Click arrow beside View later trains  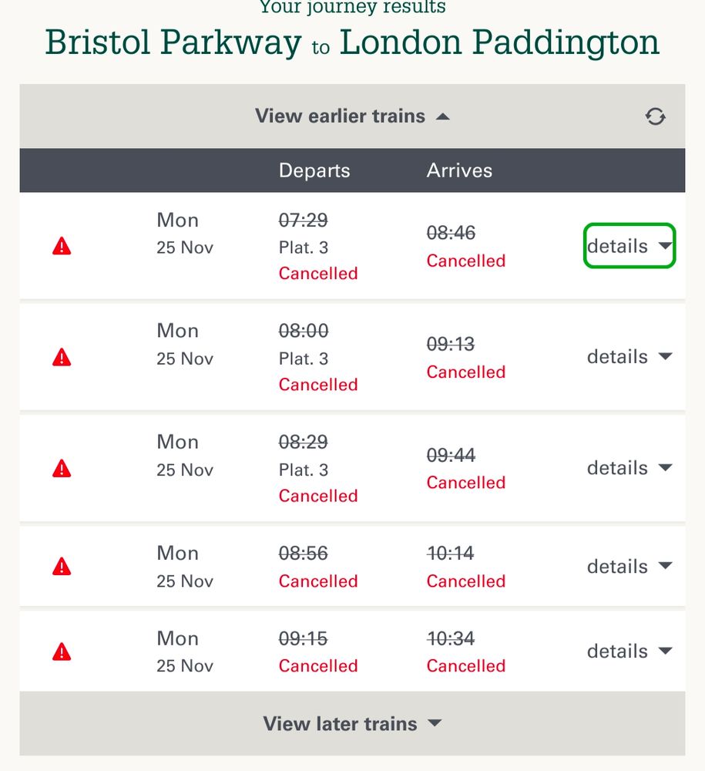click(435, 723)
